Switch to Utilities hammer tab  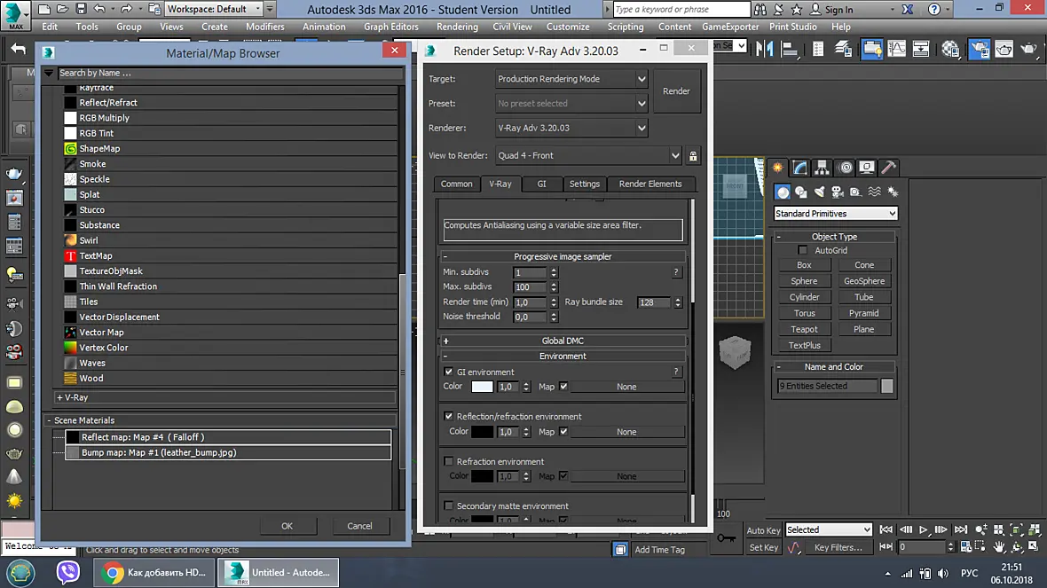click(888, 168)
